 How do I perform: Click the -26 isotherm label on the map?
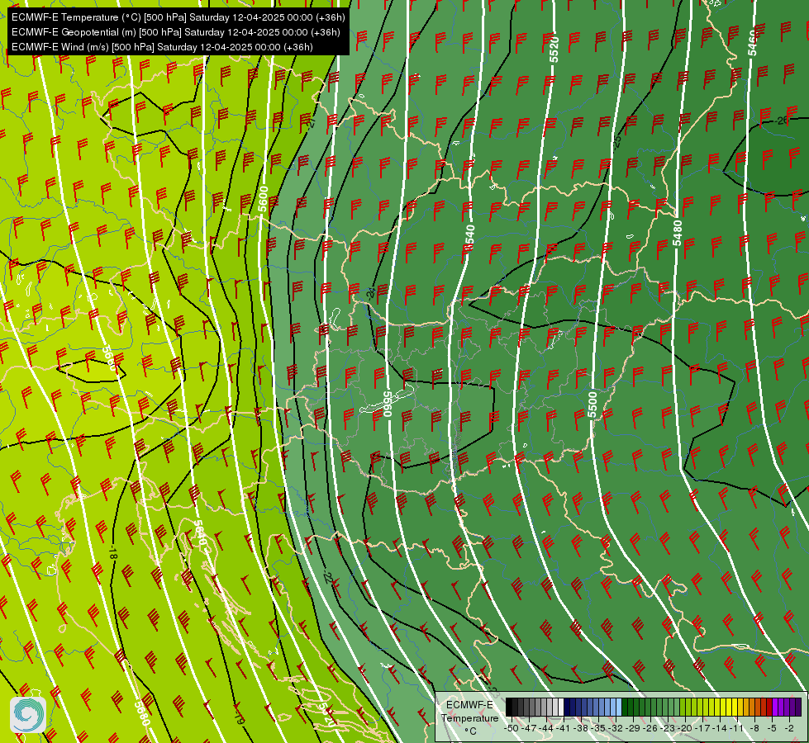click(783, 121)
